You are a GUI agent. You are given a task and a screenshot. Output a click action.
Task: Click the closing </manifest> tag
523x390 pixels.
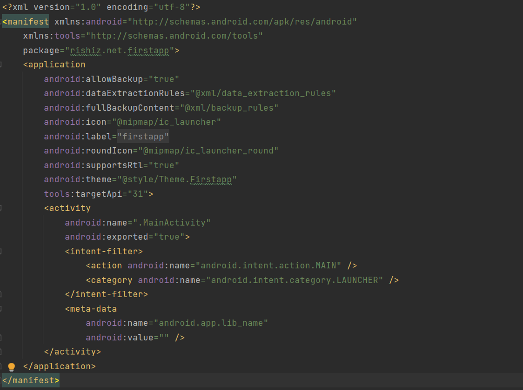(x=29, y=380)
